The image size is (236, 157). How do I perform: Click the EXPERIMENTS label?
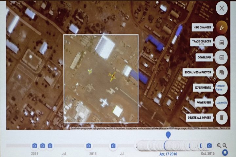[x=203, y=88]
